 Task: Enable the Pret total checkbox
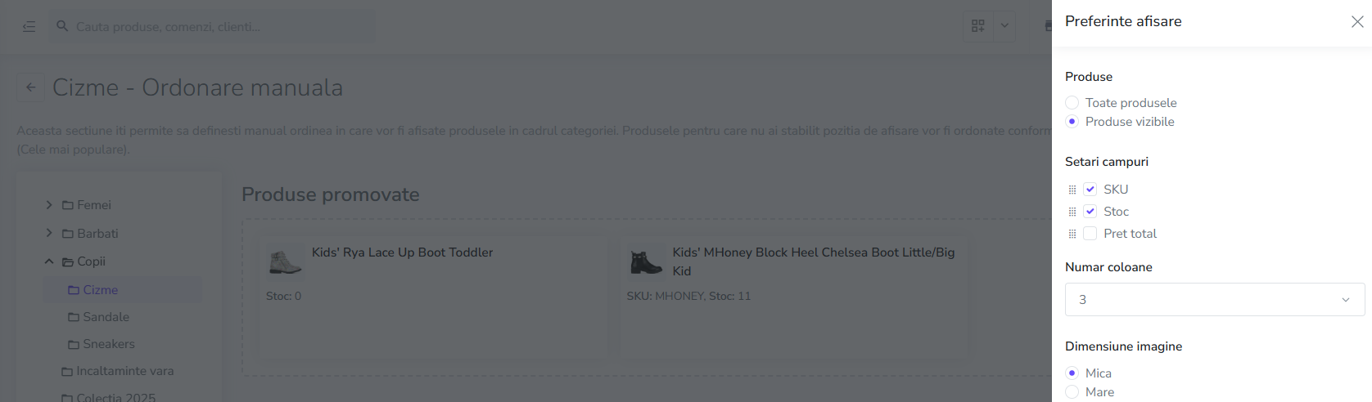pyautogui.click(x=1090, y=234)
